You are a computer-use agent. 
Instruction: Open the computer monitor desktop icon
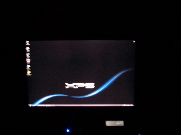click(x=27, y=43)
